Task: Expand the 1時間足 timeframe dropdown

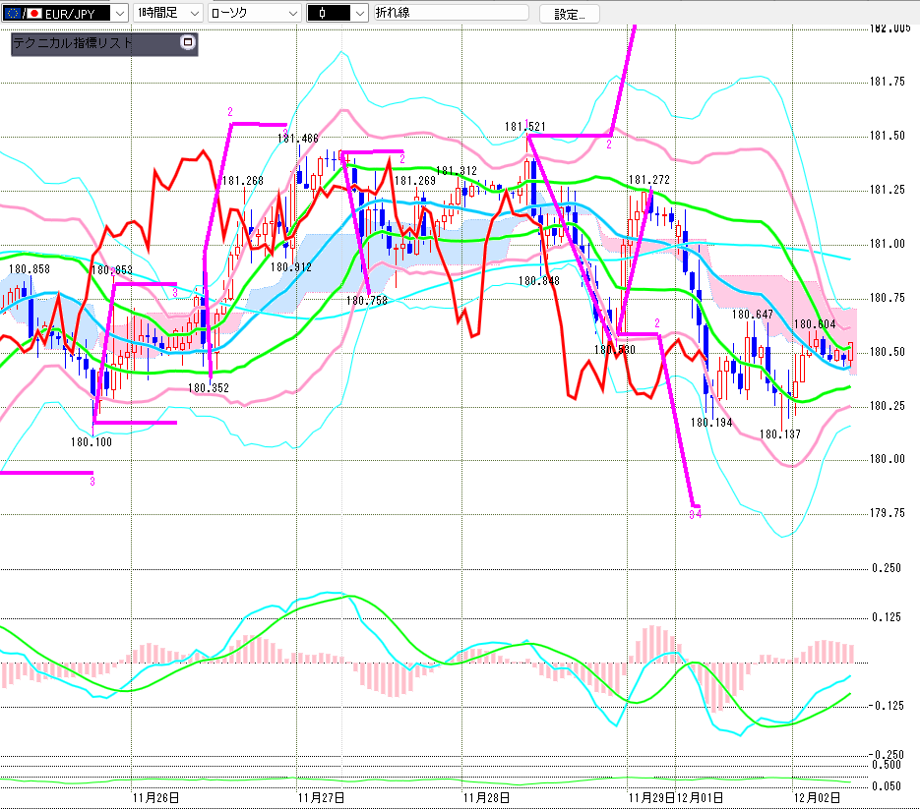Action: 193,14
